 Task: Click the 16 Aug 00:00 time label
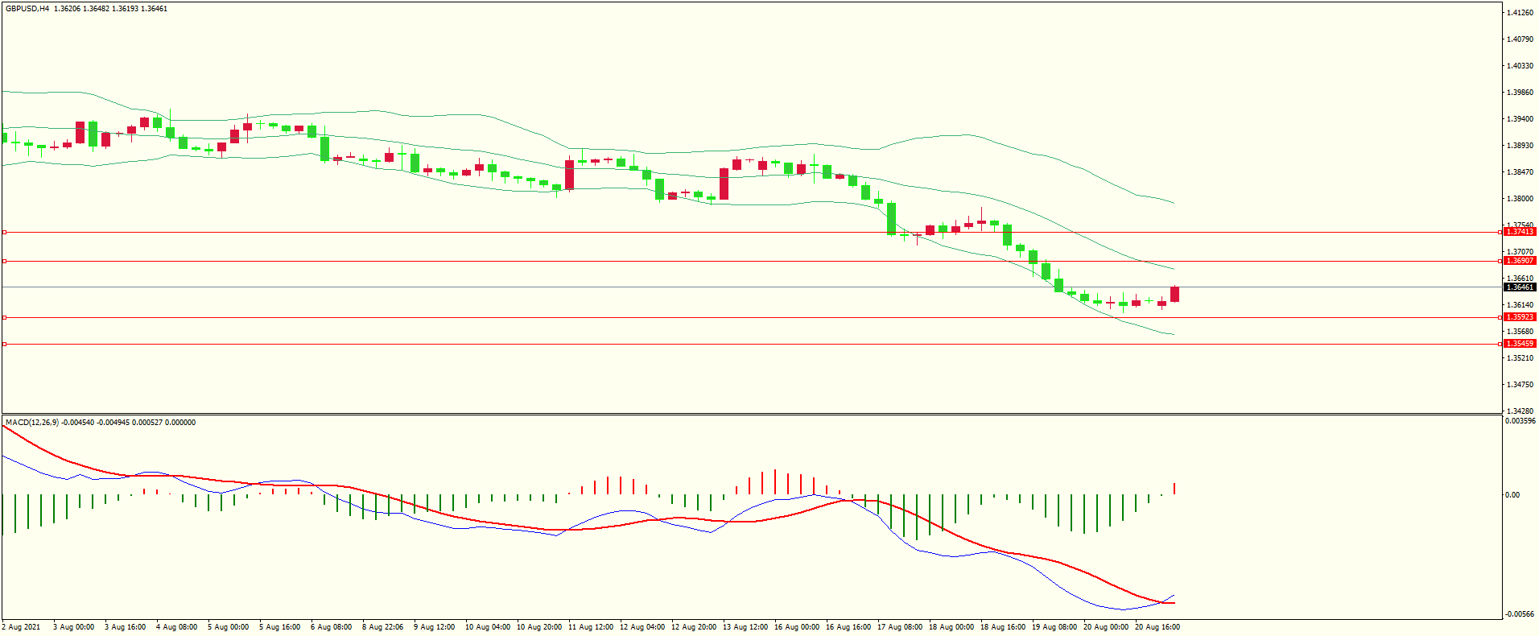[797, 627]
